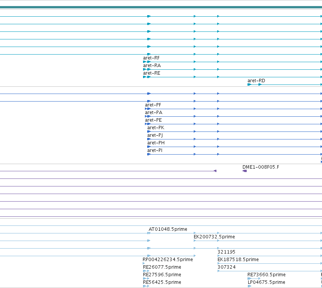Click the RP004226234.5prime EST label
This screenshot has height=288, width=322.
pos(168,260)
